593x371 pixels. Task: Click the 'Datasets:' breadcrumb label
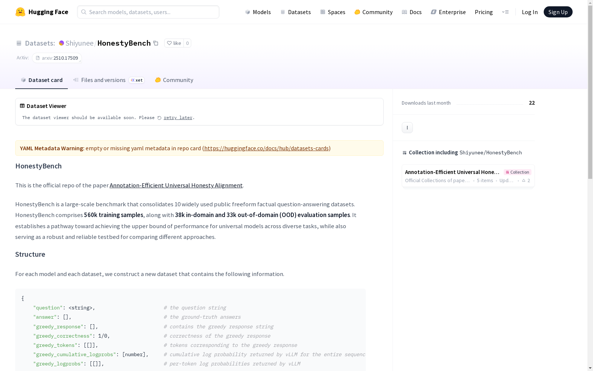[x=40, y=43]
